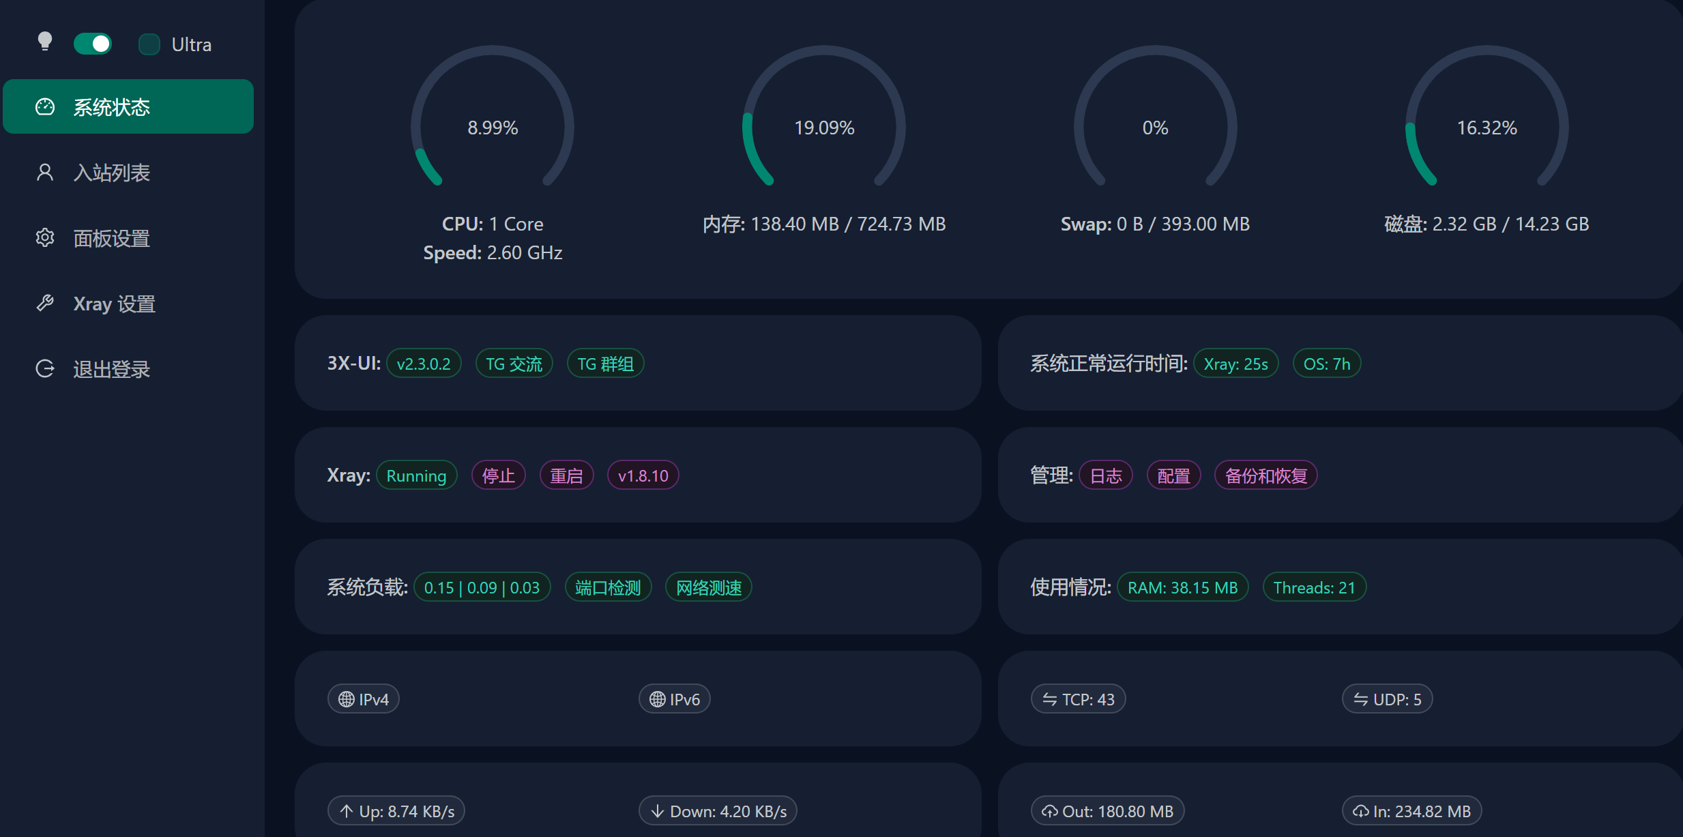The height and width of the screenshot is (837, 1683).
Task: Click the 3X-UI v2.3.0.2 version link
Action: pos(424,364)
